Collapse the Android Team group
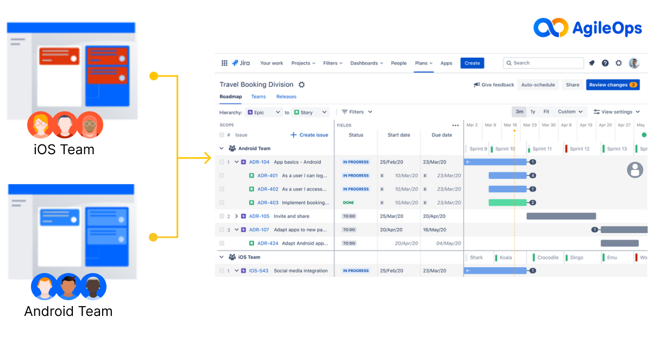This screenshot has height=342, width=652. tap(222, 149)
